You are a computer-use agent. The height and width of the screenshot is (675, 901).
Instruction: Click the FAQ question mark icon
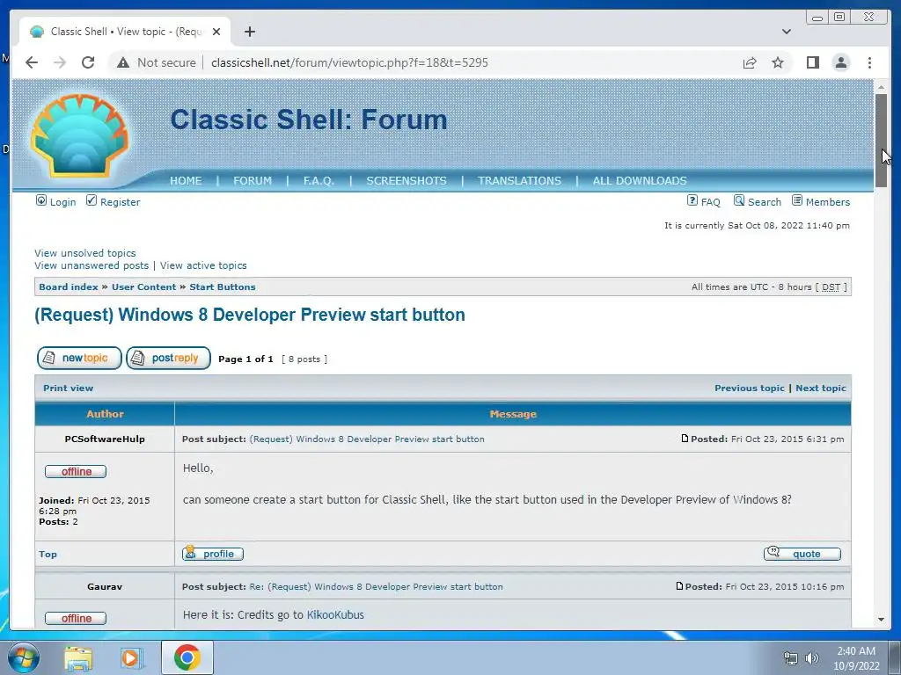(692, 200)
